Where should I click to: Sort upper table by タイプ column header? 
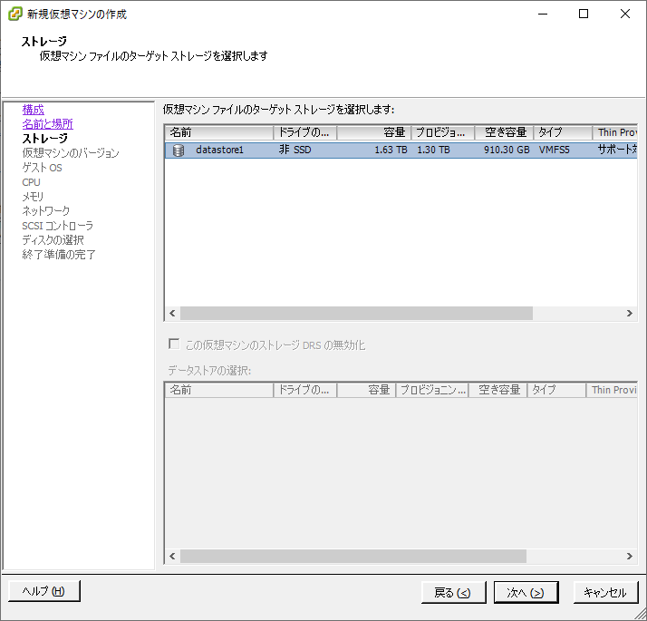click(563, 132)
